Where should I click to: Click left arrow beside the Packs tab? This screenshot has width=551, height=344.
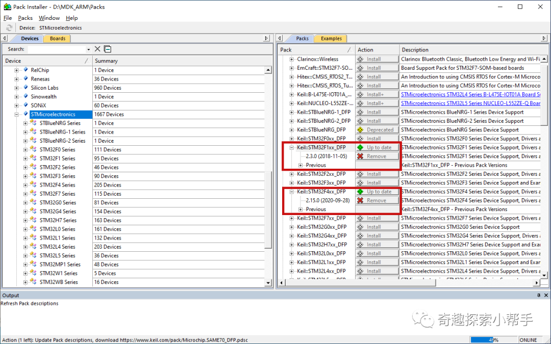coord(280,38)
